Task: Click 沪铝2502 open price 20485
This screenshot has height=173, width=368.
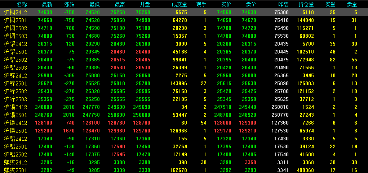Action: (143, 60)
